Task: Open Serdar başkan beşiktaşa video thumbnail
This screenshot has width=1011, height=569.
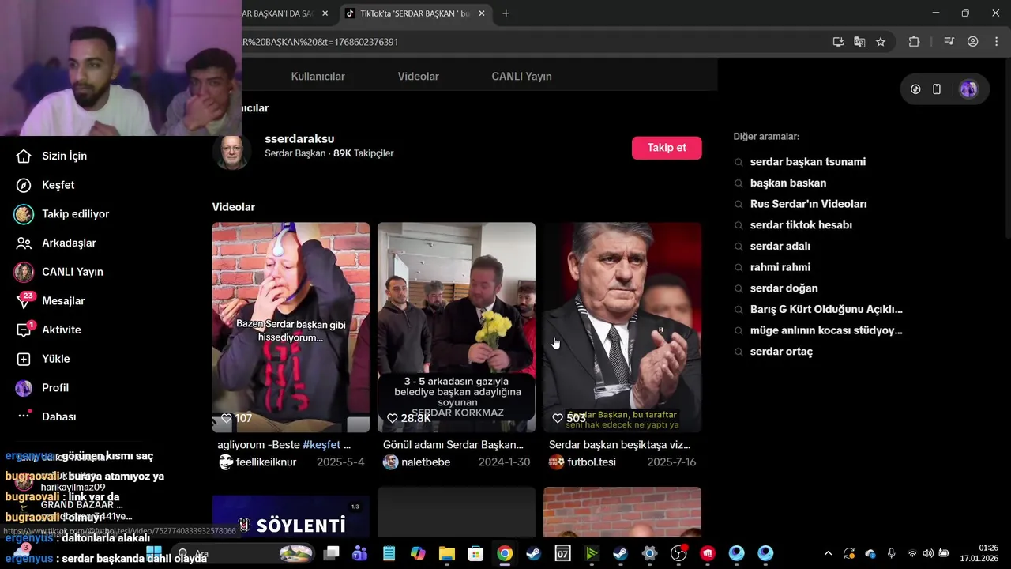Action: pyautogui.click(x=622, y=327)
